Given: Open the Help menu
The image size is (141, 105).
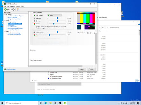Looking at the screenshot, I should click(22, 6).
